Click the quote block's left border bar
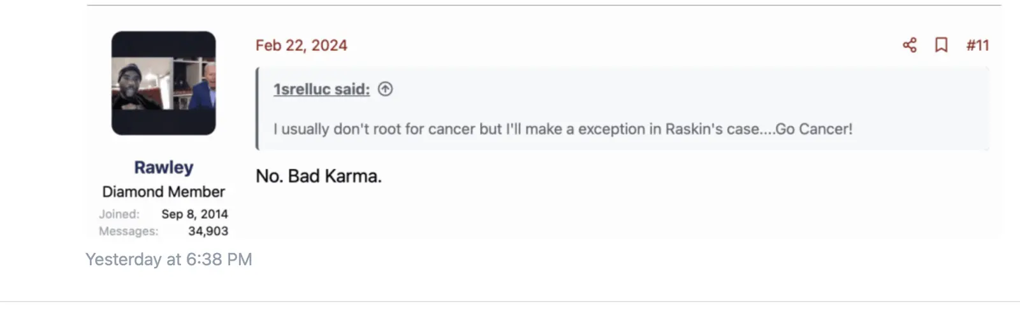Screen dimensions: 1020x316 (258, 108)
